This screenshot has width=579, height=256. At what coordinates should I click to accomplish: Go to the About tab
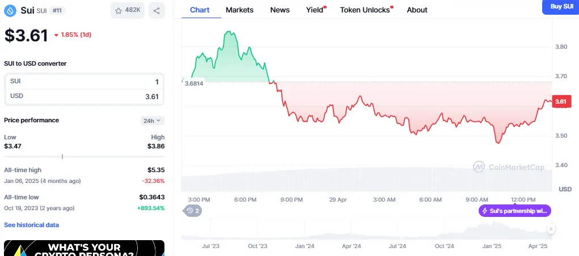(417, 10)
